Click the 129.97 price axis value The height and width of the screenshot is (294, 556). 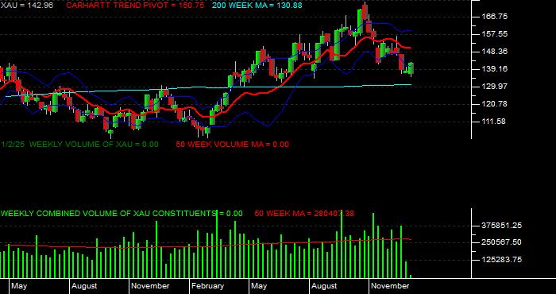[495, 87]
